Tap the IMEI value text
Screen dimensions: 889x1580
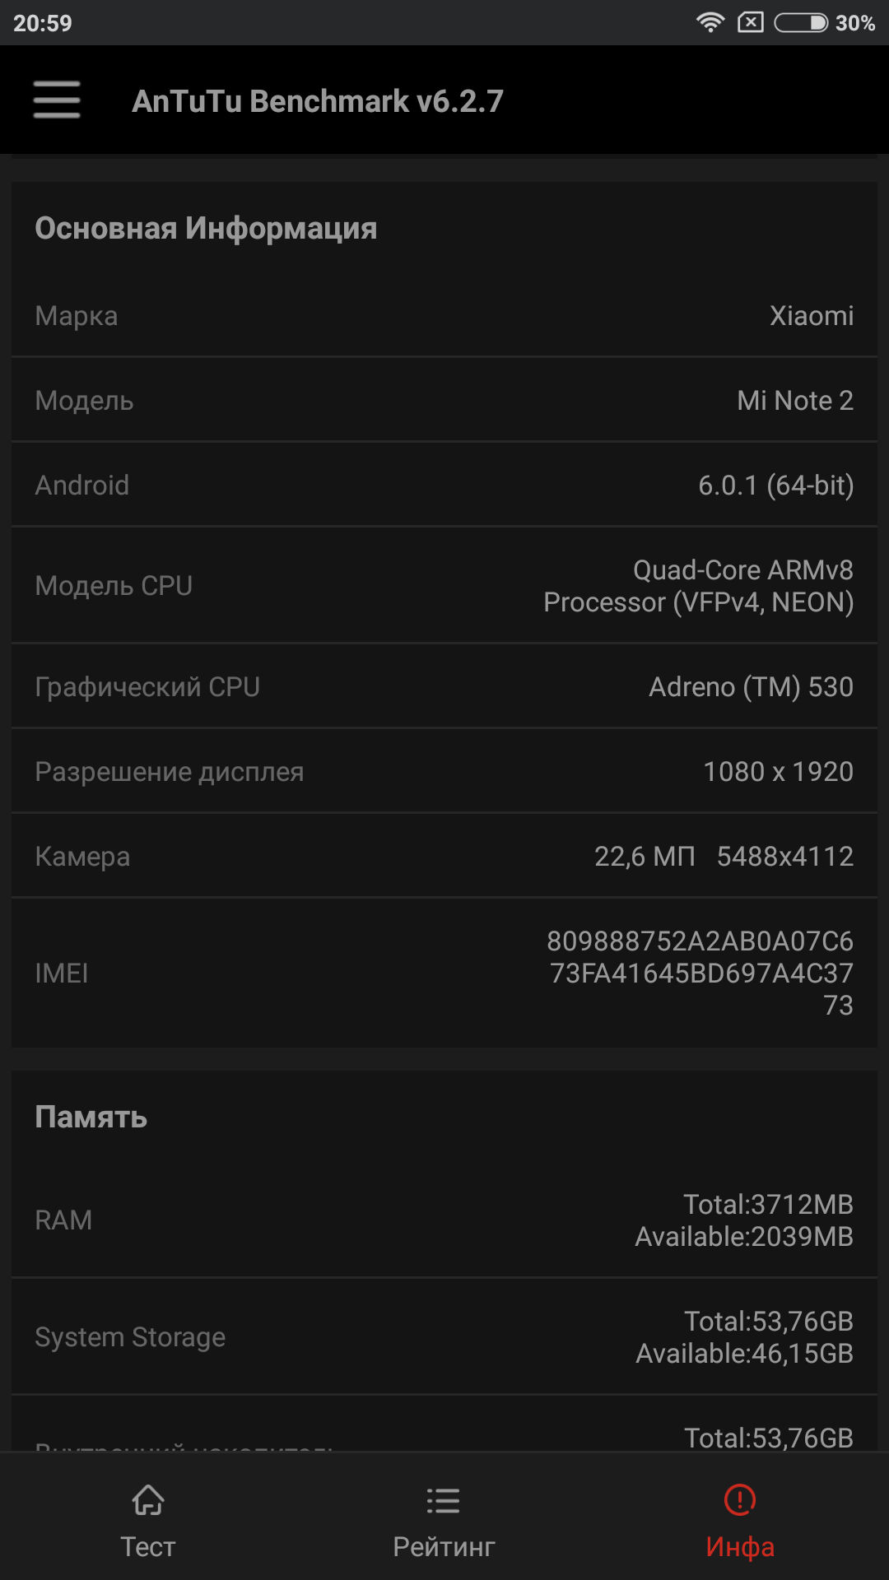[700, 974]
